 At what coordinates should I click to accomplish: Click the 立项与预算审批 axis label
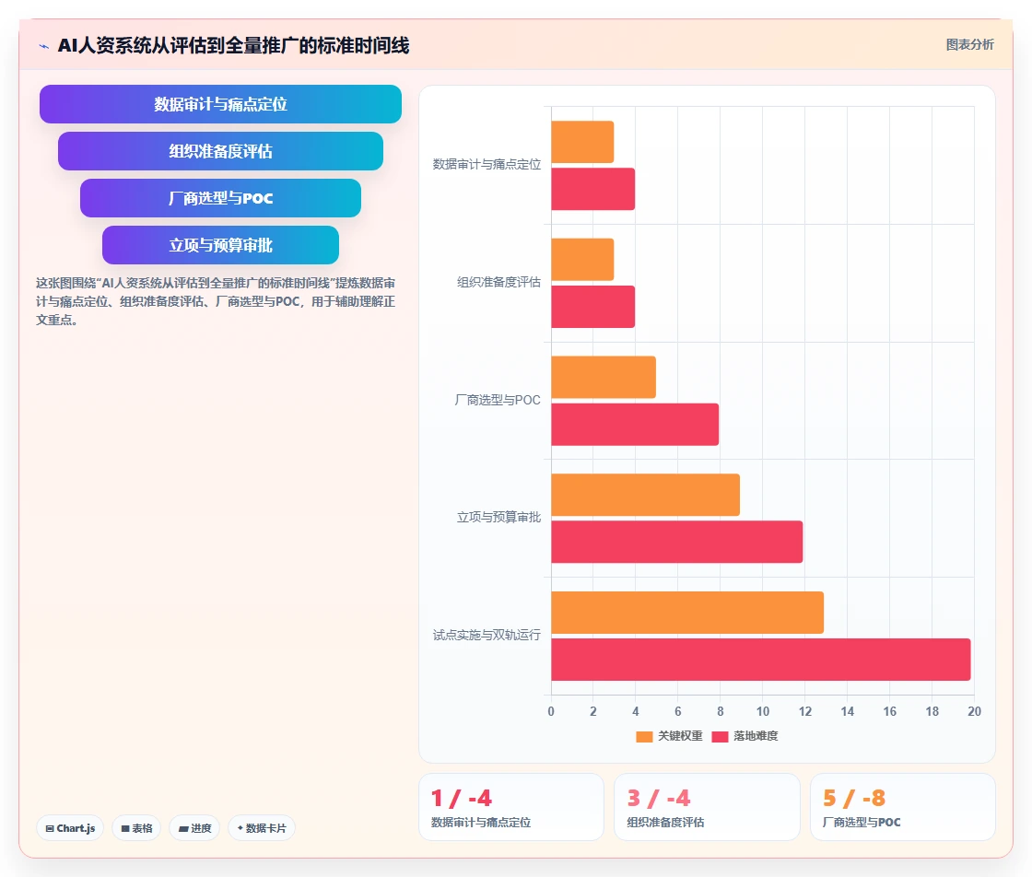(x=498, y=517)
